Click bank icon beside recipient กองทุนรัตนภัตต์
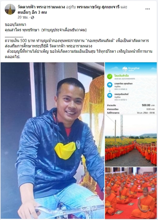This screenshot has height=220, width=158. (110, 95)
